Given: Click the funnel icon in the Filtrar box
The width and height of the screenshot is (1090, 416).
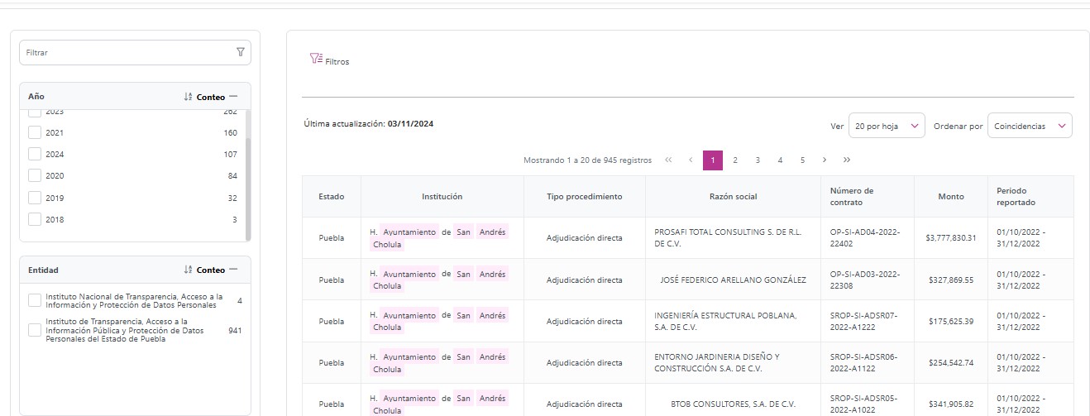Looking at the screenshot, I should [241, 52].
